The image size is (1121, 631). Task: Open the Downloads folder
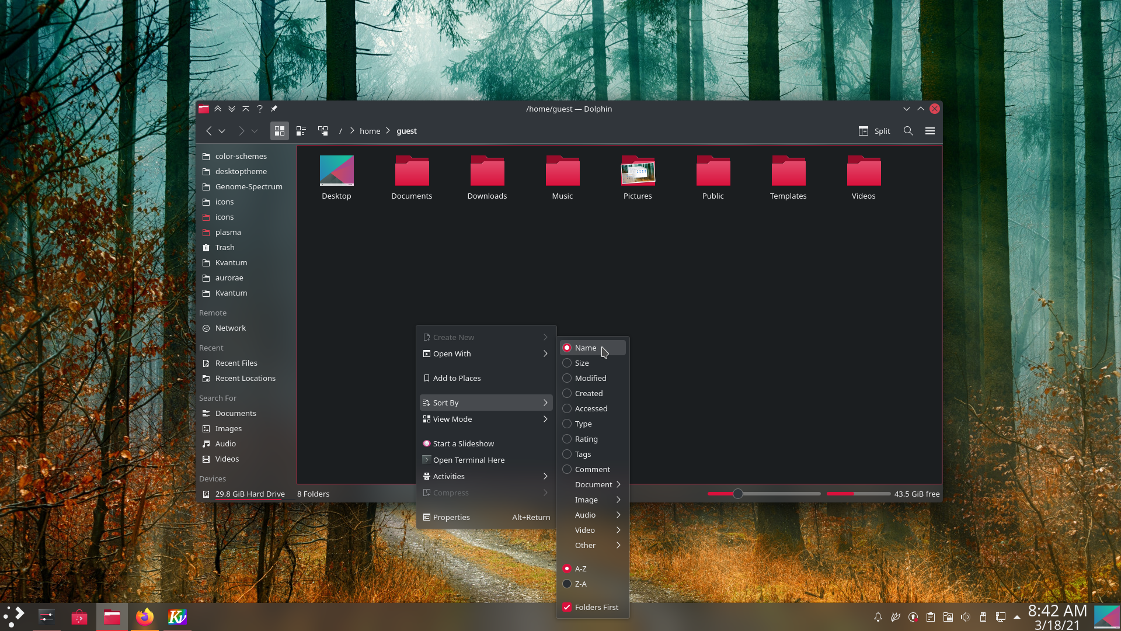pos(487,178)
